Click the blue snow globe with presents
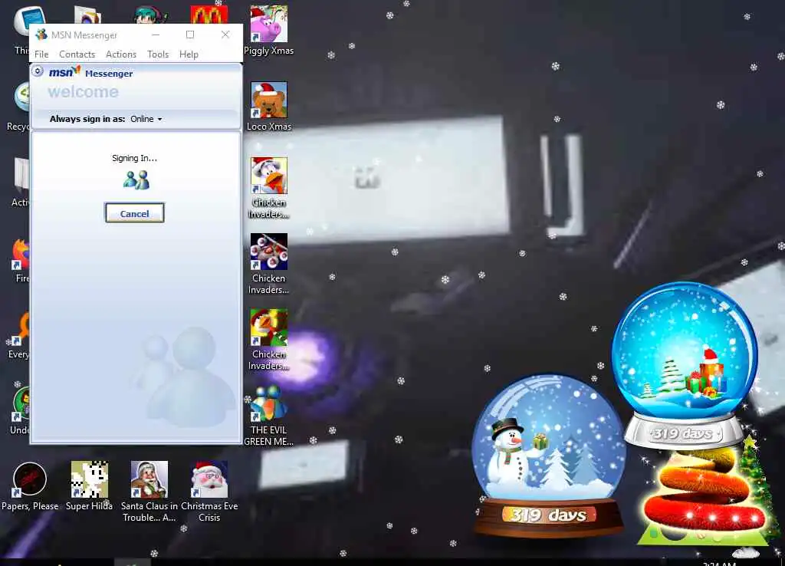This screenshot has width=785, height=566. pos(685,364)
